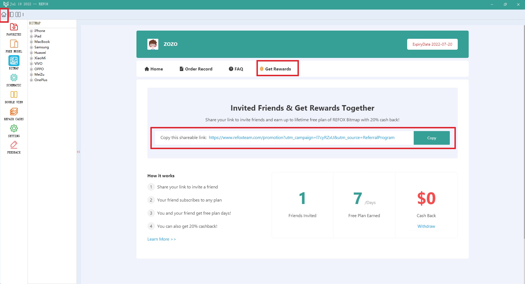Expand the Samsung tree node
525x284 pixels.
pyautogui.click(x=31, y=47)
